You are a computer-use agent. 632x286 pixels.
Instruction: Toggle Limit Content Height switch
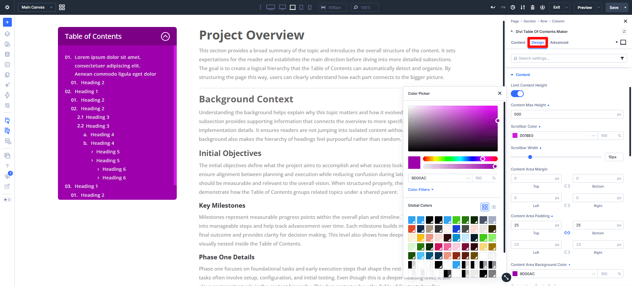pyautogui.click(x=517, y=94)
